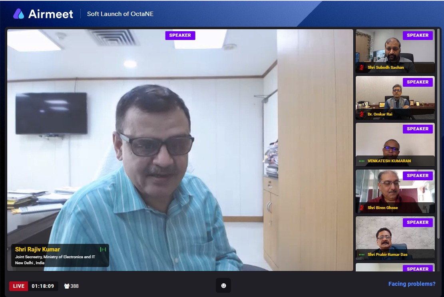This screenshot has width=444, height=297.
Task: Click the audio level icon beside Shri Rajiv Kumar
Action: pyautogui.click(x=103, y=249)
